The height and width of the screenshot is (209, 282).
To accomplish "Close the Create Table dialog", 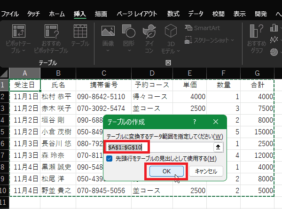I will [216, 122].
